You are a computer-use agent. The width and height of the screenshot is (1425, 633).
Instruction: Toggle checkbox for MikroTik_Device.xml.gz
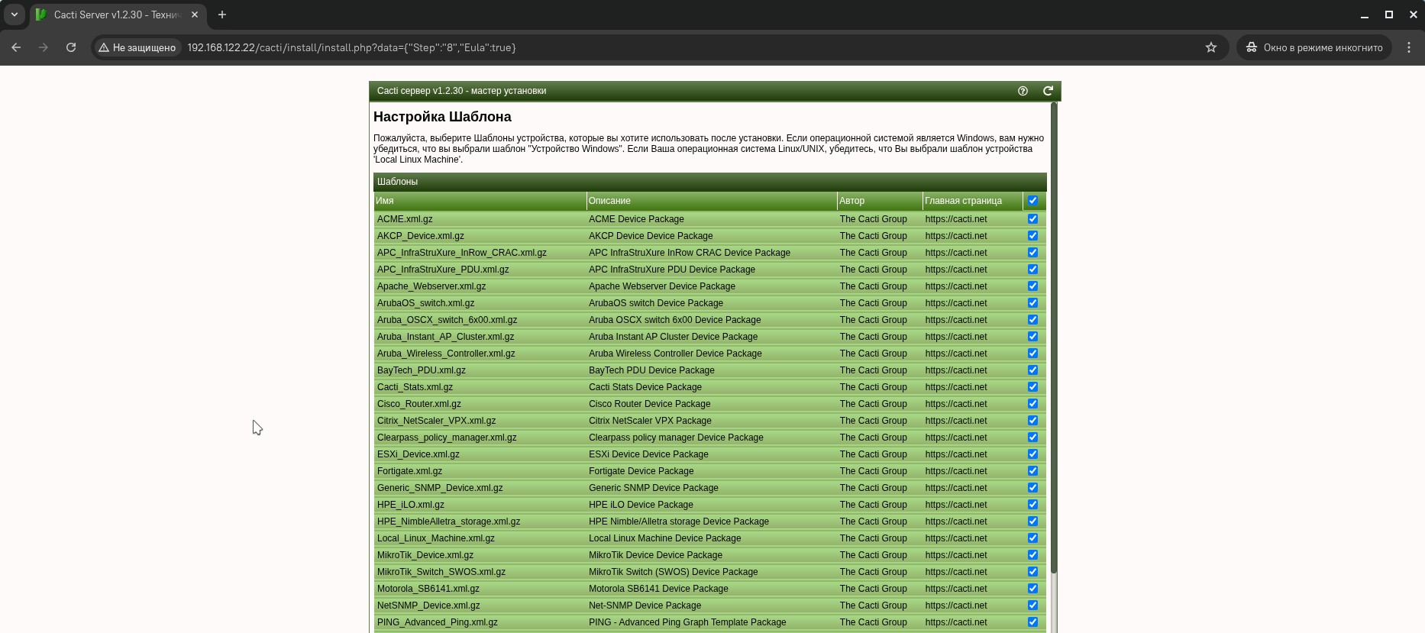point(1032,555)
